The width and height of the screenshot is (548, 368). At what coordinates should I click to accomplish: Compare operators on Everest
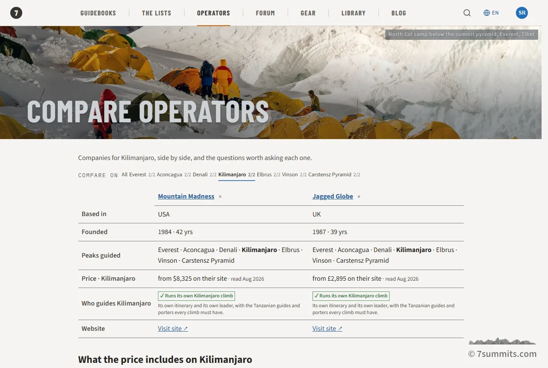click(142, 175)
